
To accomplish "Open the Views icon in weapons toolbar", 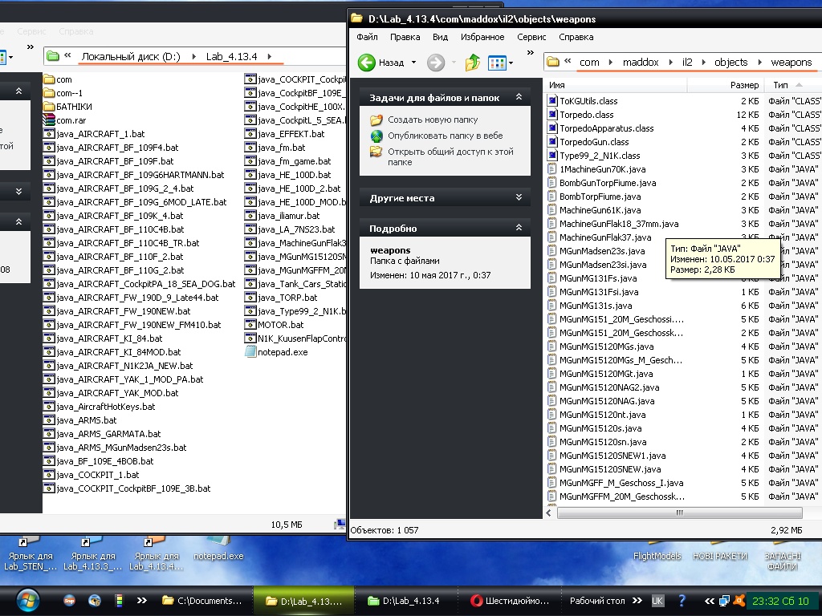I will point(497,63).
